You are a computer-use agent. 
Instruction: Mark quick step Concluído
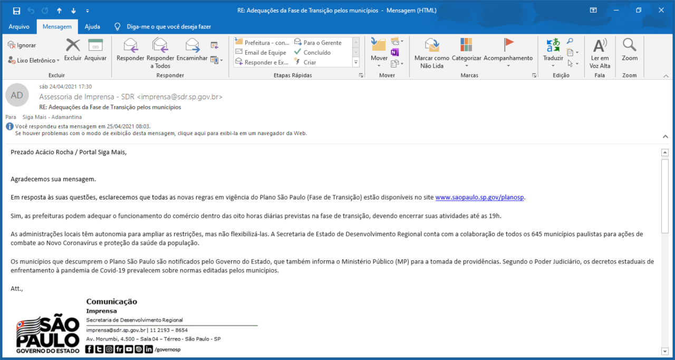[x=317, y=52]
